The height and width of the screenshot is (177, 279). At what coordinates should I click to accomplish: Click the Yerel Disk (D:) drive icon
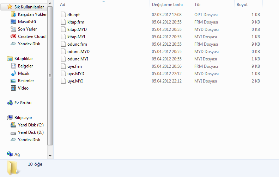click(x=13, y=133)
